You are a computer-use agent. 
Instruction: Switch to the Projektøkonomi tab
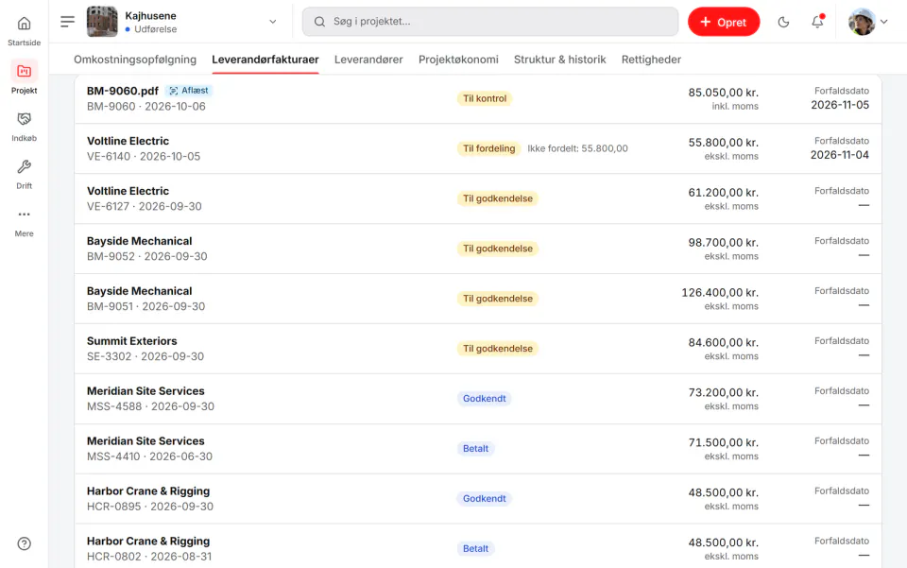[x=458, y=60]
